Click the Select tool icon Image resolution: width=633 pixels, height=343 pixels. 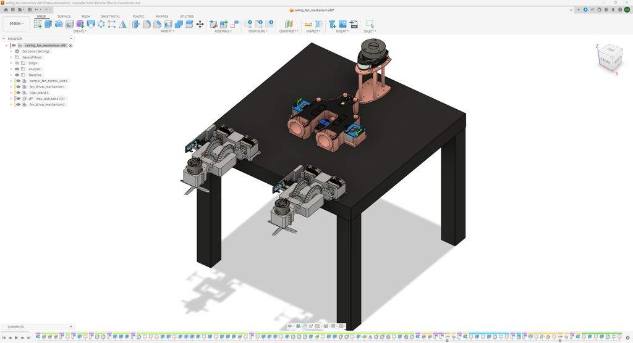(370, 24)
